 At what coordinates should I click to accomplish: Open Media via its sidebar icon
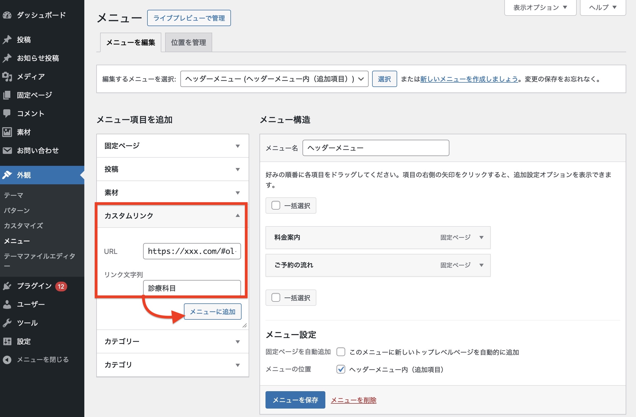pos(7,77)
